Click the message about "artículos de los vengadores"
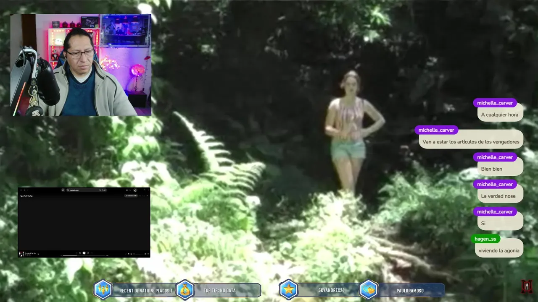 pos(471,142)
